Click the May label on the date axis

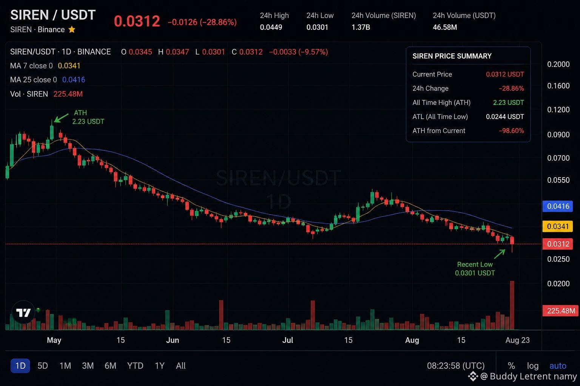pos(54,340)
